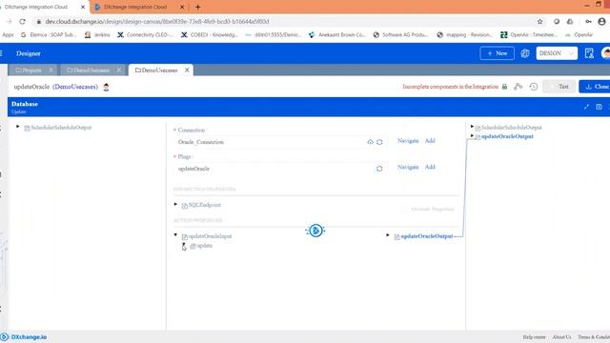The height and width of the screenshot is (343, 610).
Task: Expand the SQLEndpoint node
Action: (175, 204)
